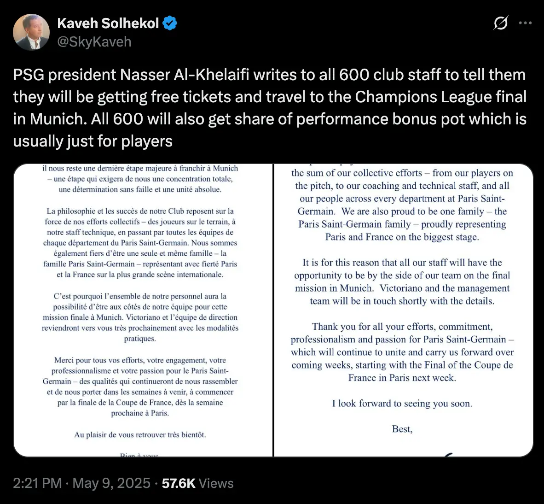This screenshot has width=544, height=504.
Task: Click the May 9, 2025 date
Action: [111, 483]
